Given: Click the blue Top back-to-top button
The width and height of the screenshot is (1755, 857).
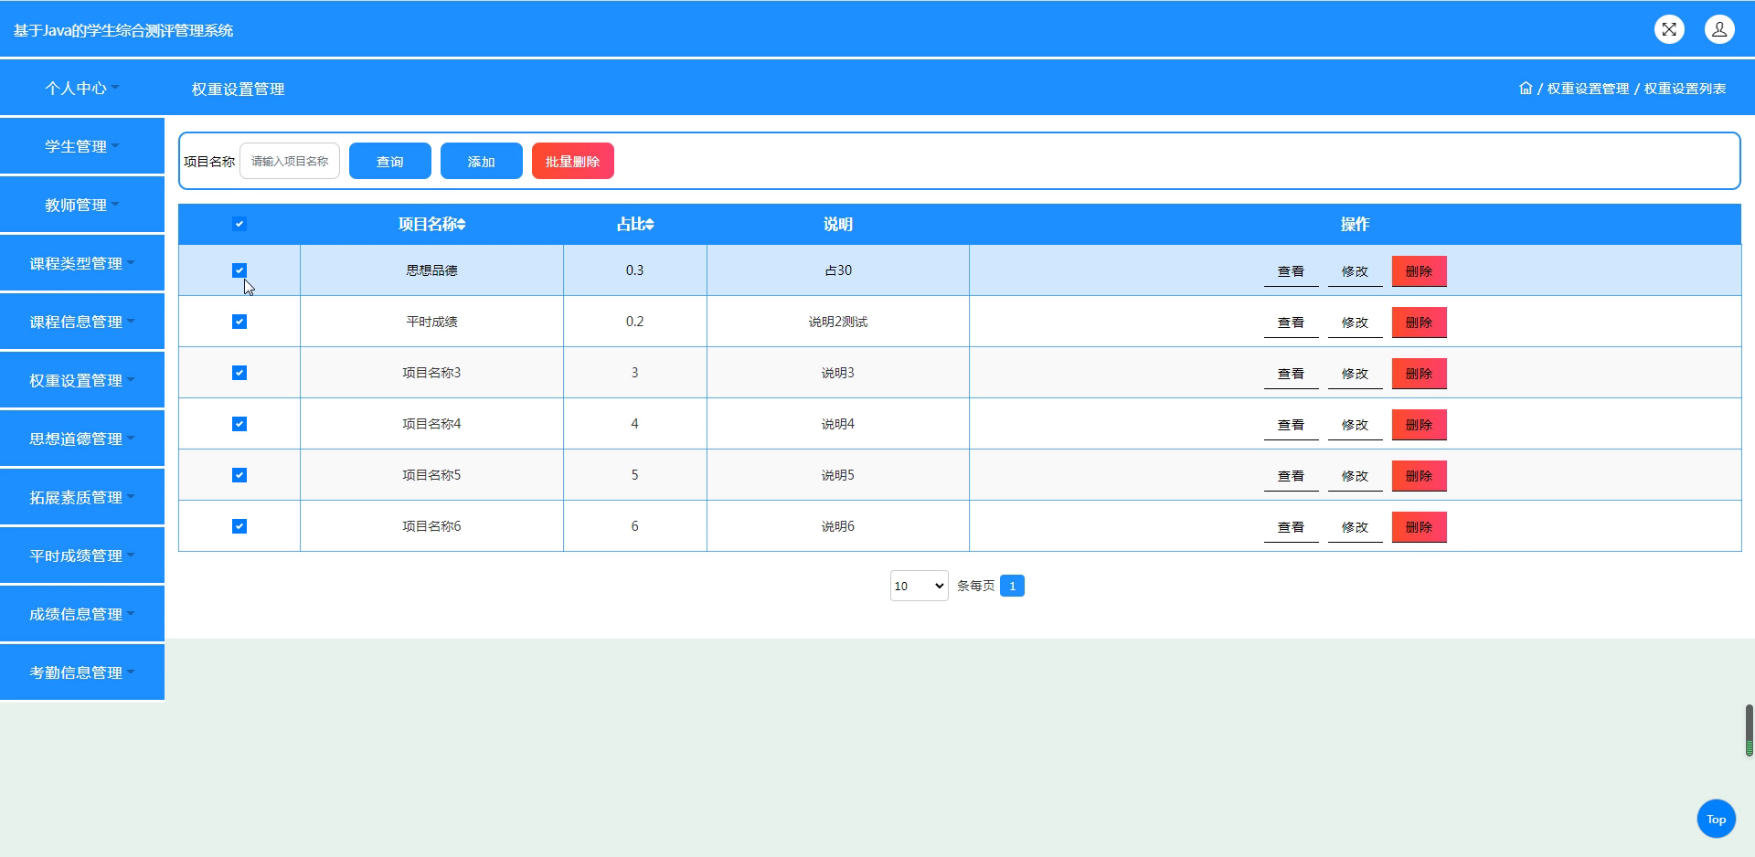Looking at the screenshot, I should (1716, 819).
